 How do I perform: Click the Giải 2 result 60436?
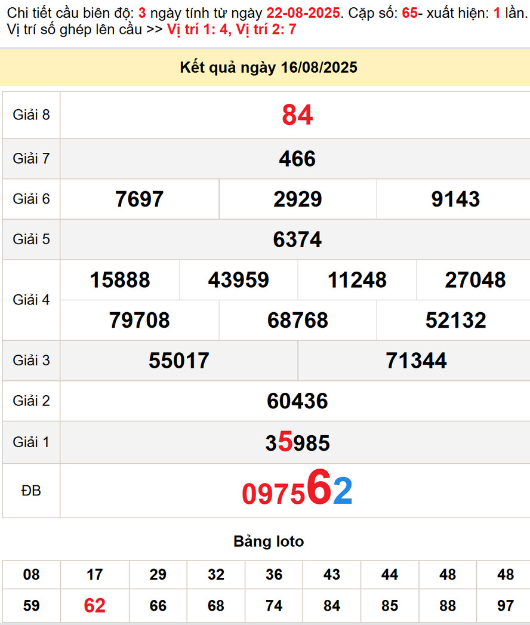pos(297,401)
